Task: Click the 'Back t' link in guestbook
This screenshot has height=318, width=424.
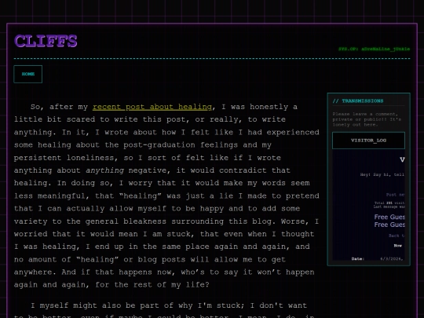Action: tap(397, 236)
